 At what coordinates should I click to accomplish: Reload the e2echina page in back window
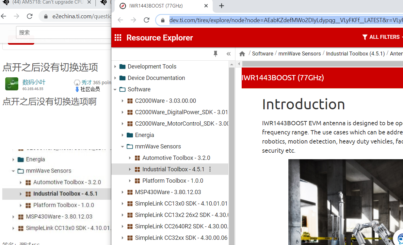click(x=30, y=16)
